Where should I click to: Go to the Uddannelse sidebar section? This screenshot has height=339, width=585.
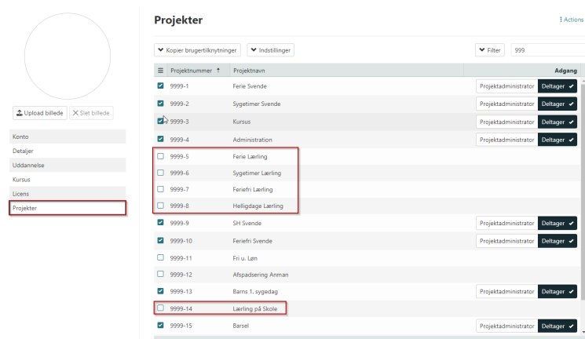68,165
